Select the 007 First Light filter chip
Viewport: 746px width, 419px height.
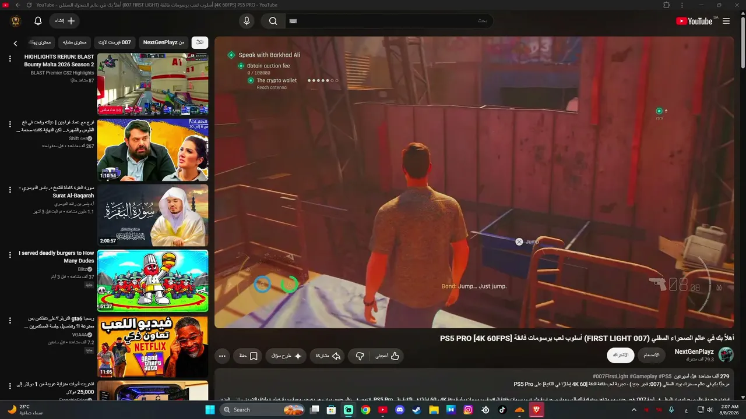115,42
